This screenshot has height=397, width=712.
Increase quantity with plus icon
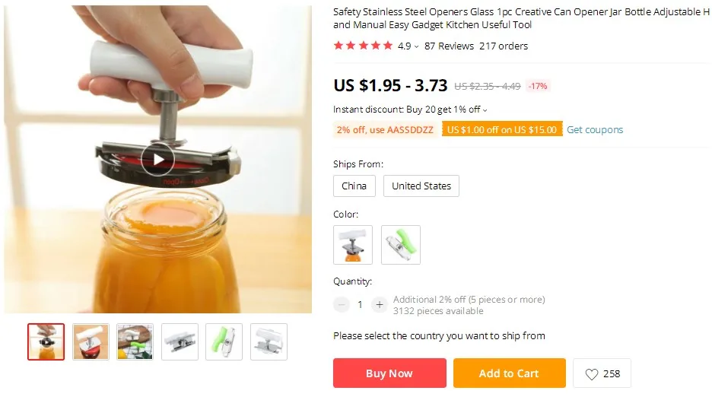tap(380, 304)
